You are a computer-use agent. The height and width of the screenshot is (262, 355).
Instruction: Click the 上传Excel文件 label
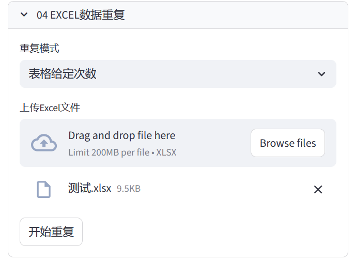pos(50,107)
